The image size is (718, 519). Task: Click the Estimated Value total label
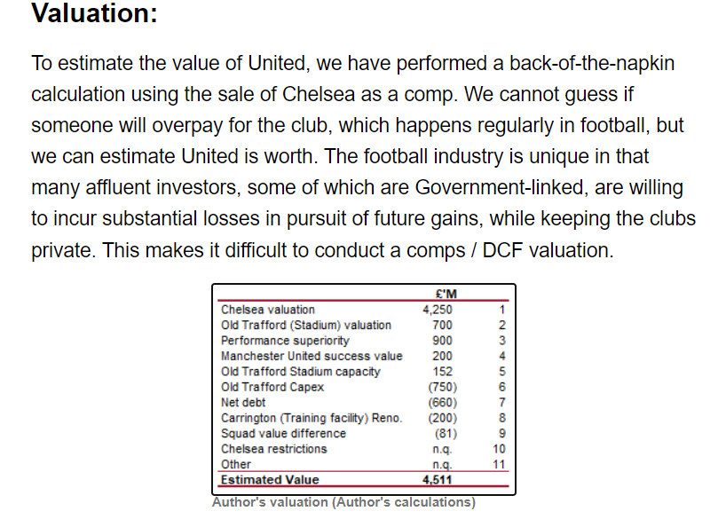(270, 480)
